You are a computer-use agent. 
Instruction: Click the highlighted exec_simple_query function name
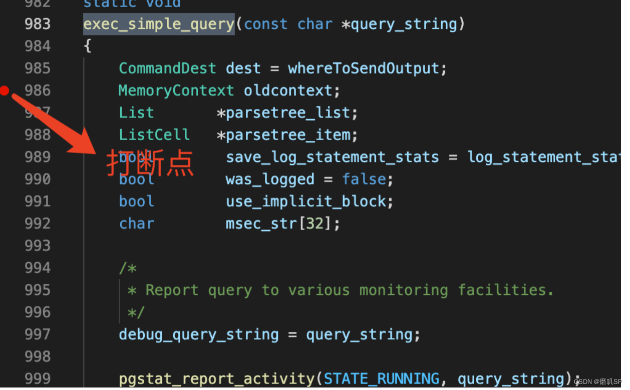(x=159, y=24)
